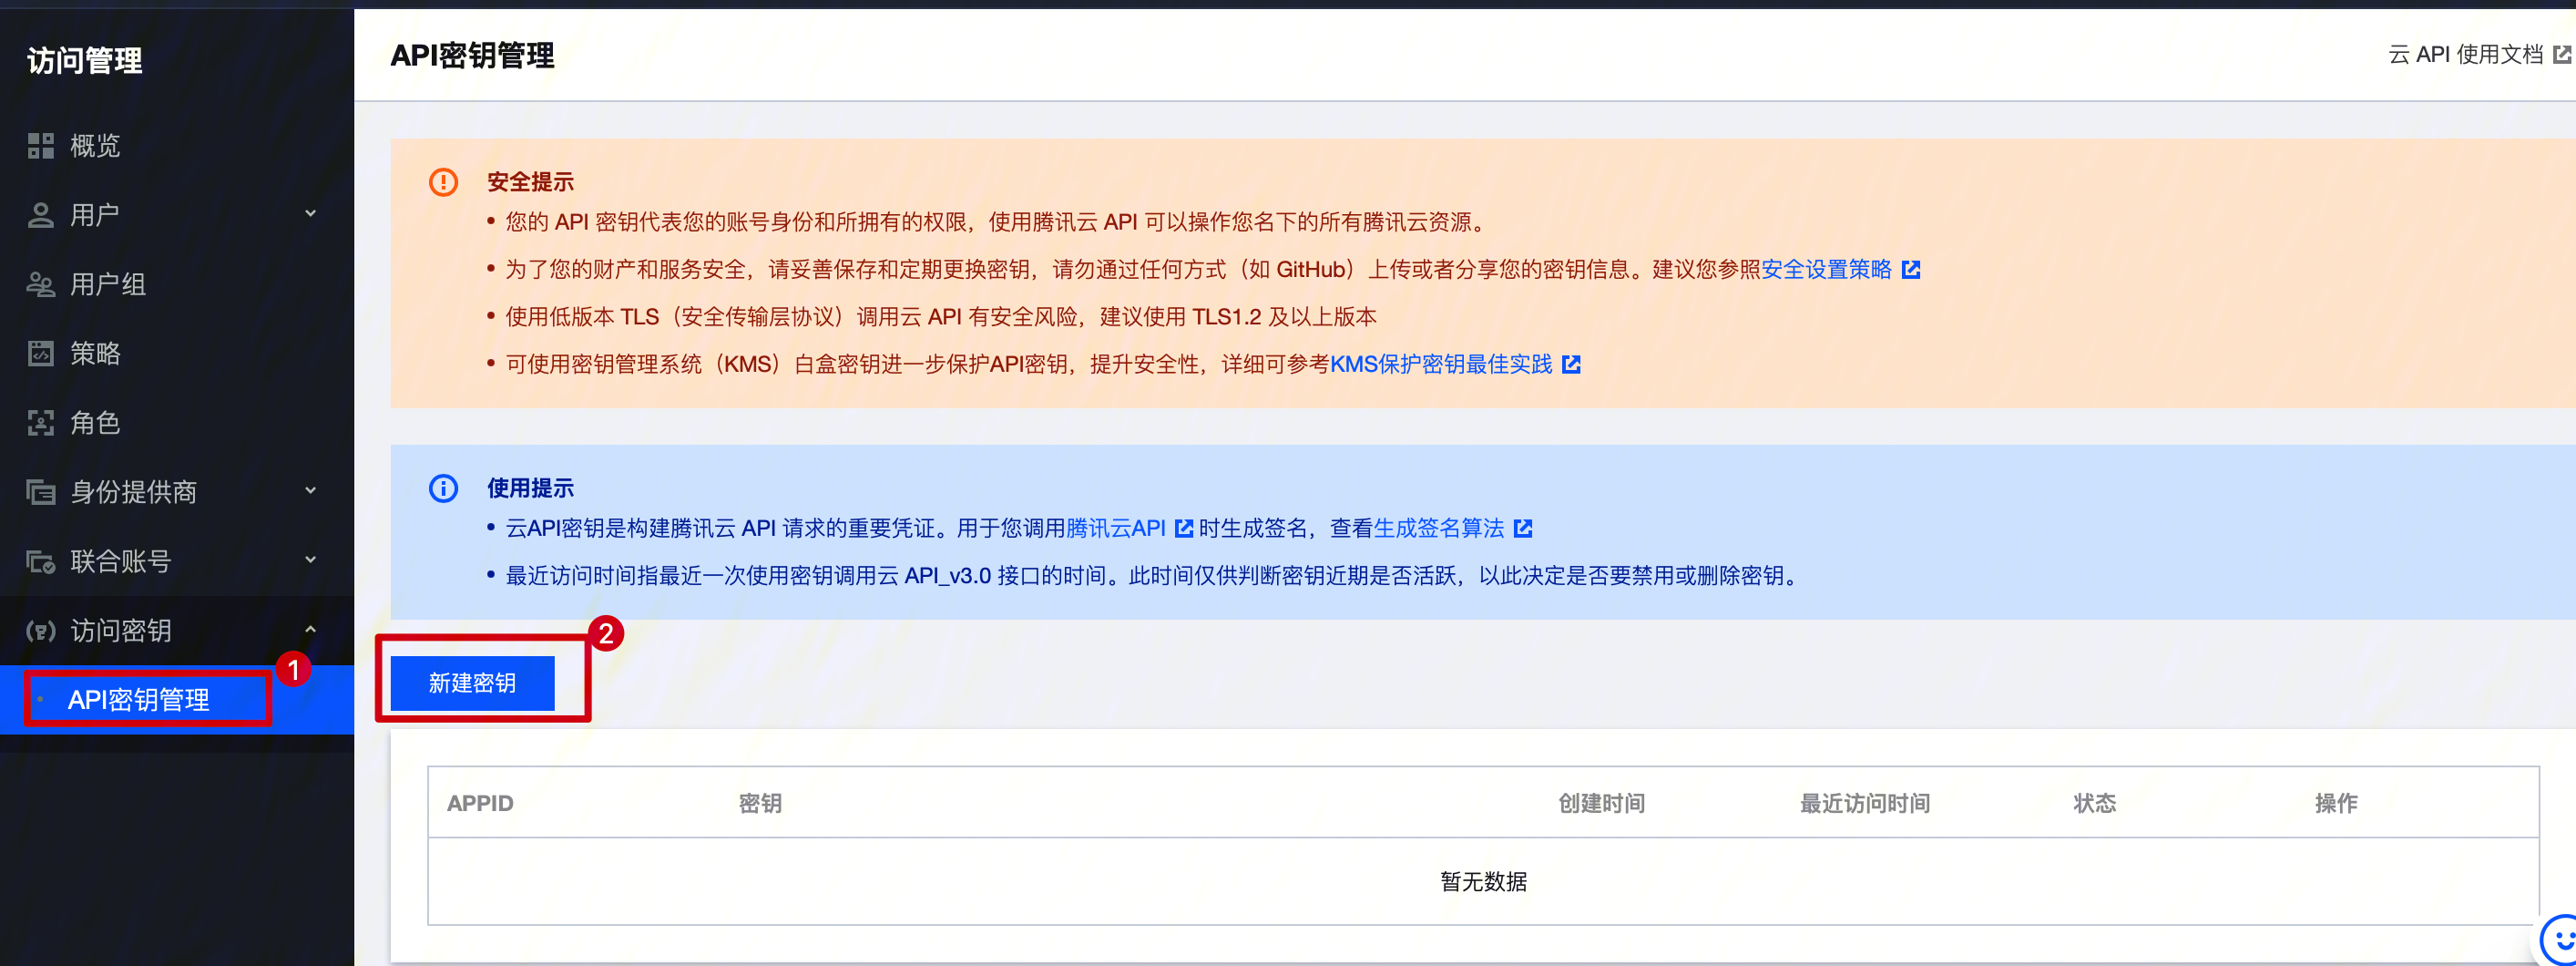Image resolution: width=2576 pixels, height=966 pixels.
Task: Open 身份提供商 label in the sidebar
Action: [134, 492]
